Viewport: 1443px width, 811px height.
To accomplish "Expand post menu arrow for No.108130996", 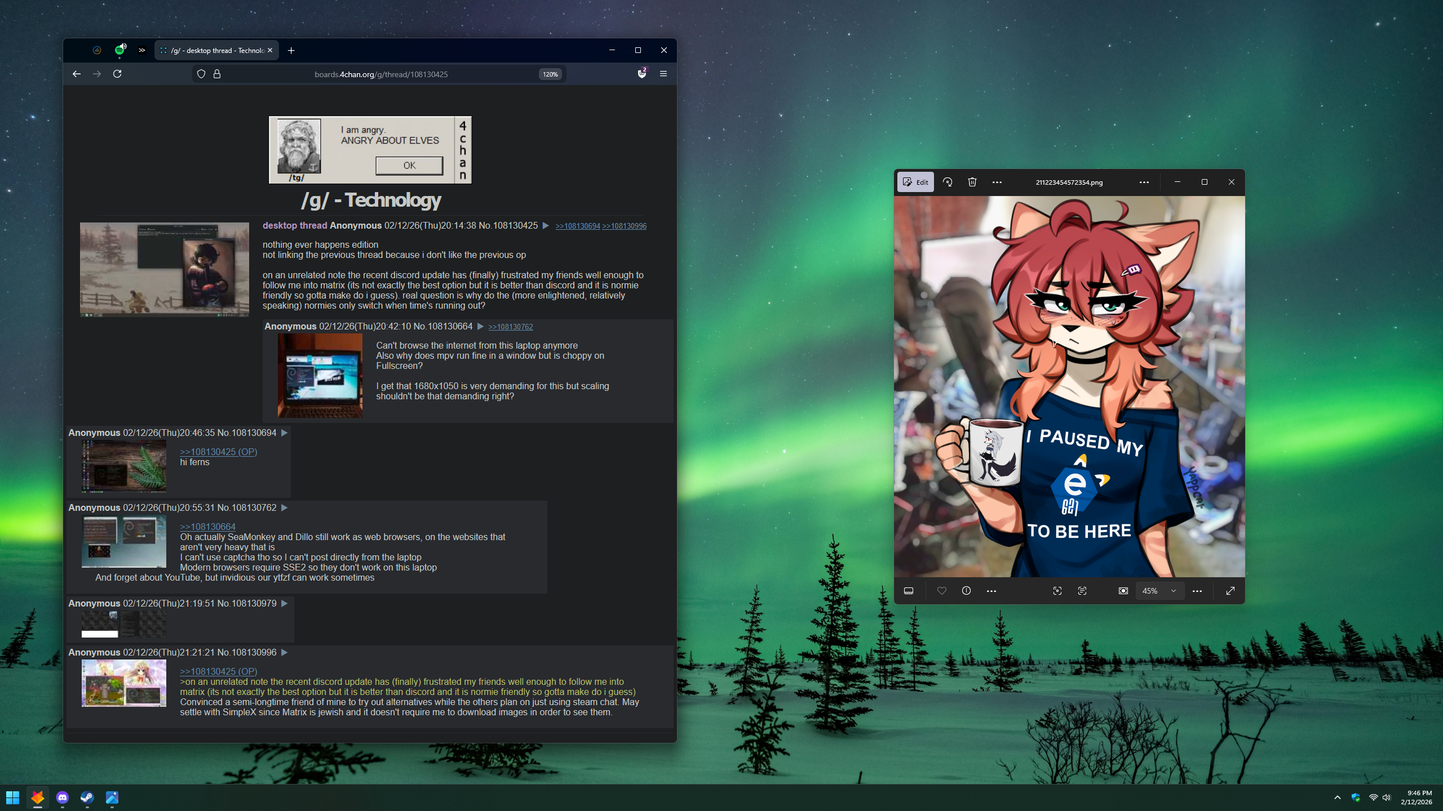I will [285, 652].
